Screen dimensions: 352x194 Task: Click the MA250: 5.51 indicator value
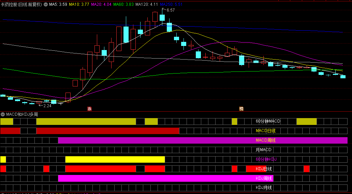(171, 4)
